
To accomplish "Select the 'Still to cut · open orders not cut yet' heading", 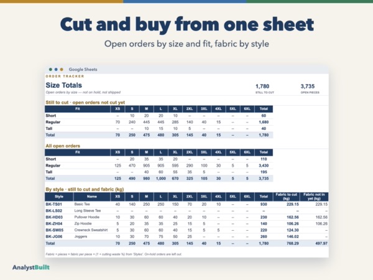I will coord(85,103).
